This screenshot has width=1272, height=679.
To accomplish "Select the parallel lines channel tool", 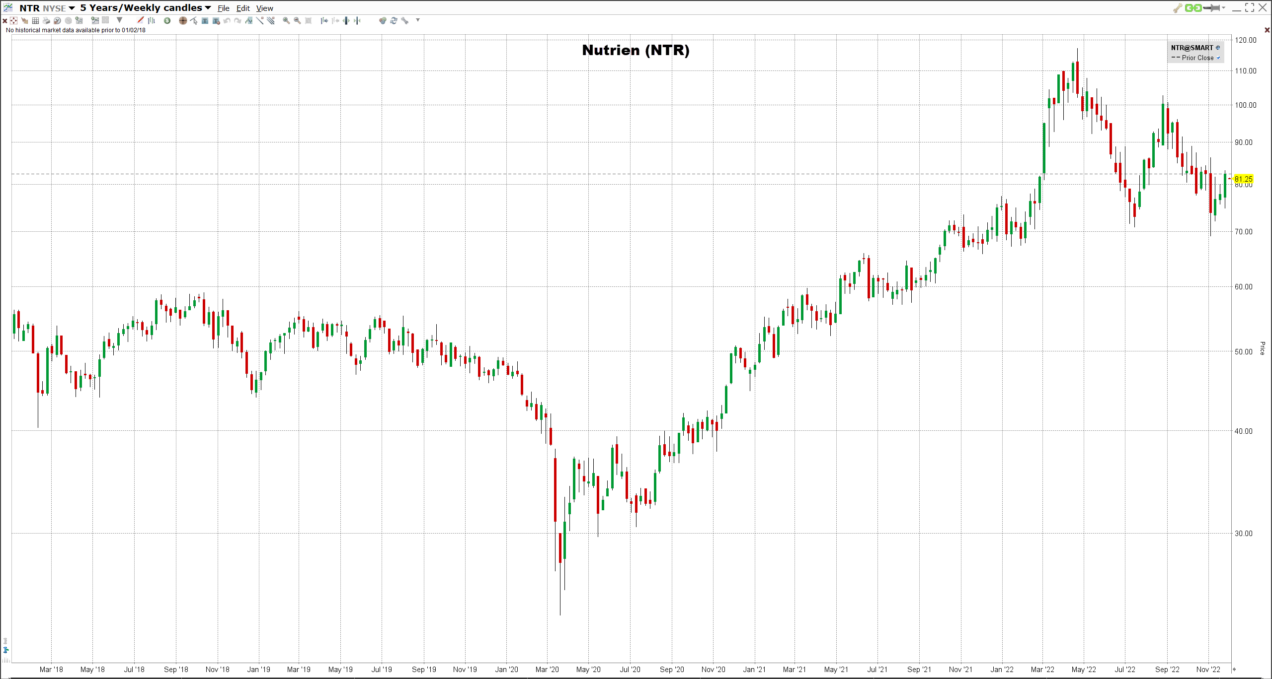I will (x=271, y=21).
